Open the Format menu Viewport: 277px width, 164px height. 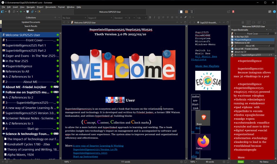(x=61, y=7)
